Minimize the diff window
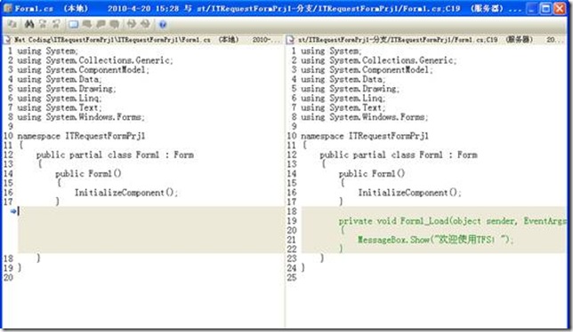The height and width of the screenshot is (332, 573). coord(533,8)
